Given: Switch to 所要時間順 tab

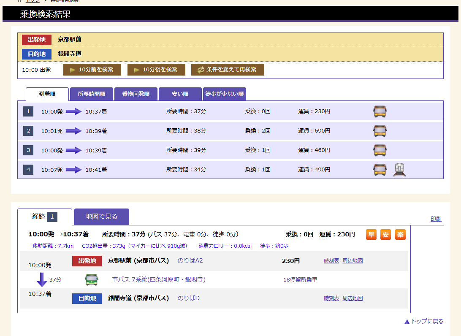Looking at the screenshot, I should click(x=92, y=94).
